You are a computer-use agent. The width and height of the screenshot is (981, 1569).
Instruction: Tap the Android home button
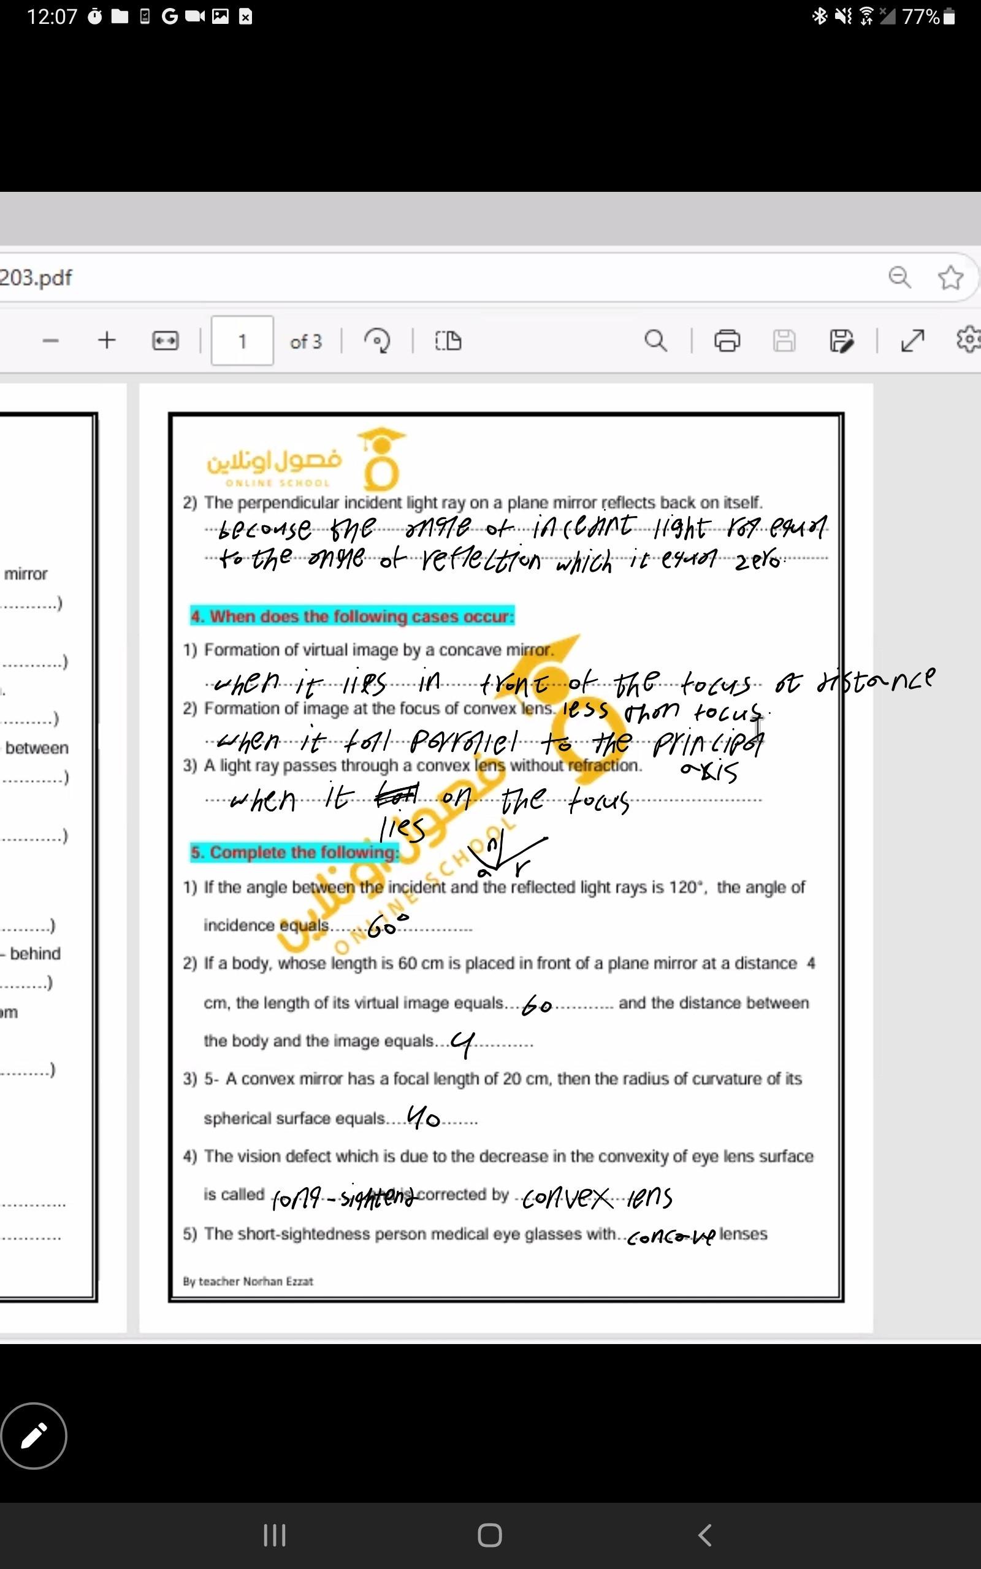click(x=490, y=1535)
